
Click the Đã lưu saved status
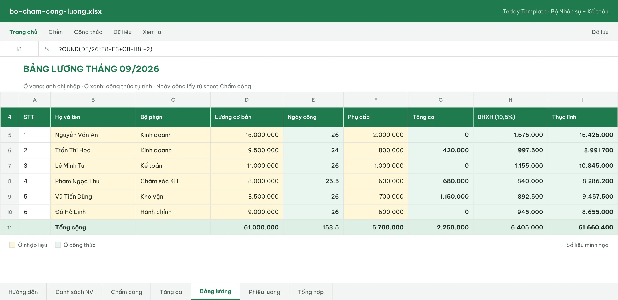click(600, 32)
